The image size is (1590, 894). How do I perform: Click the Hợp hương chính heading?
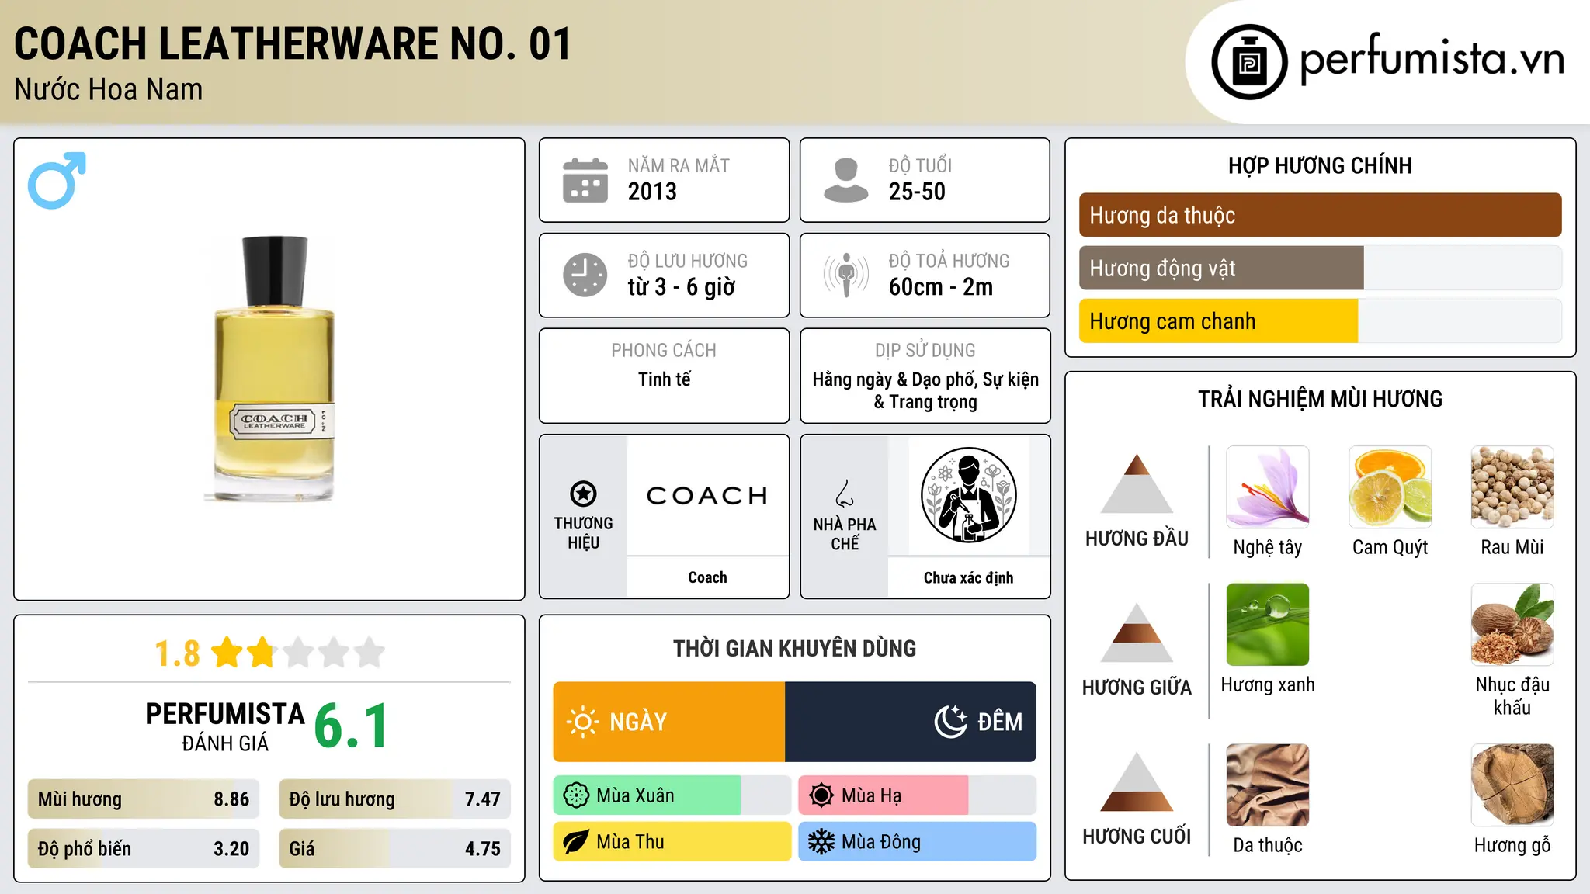(x=1320, y=165)
